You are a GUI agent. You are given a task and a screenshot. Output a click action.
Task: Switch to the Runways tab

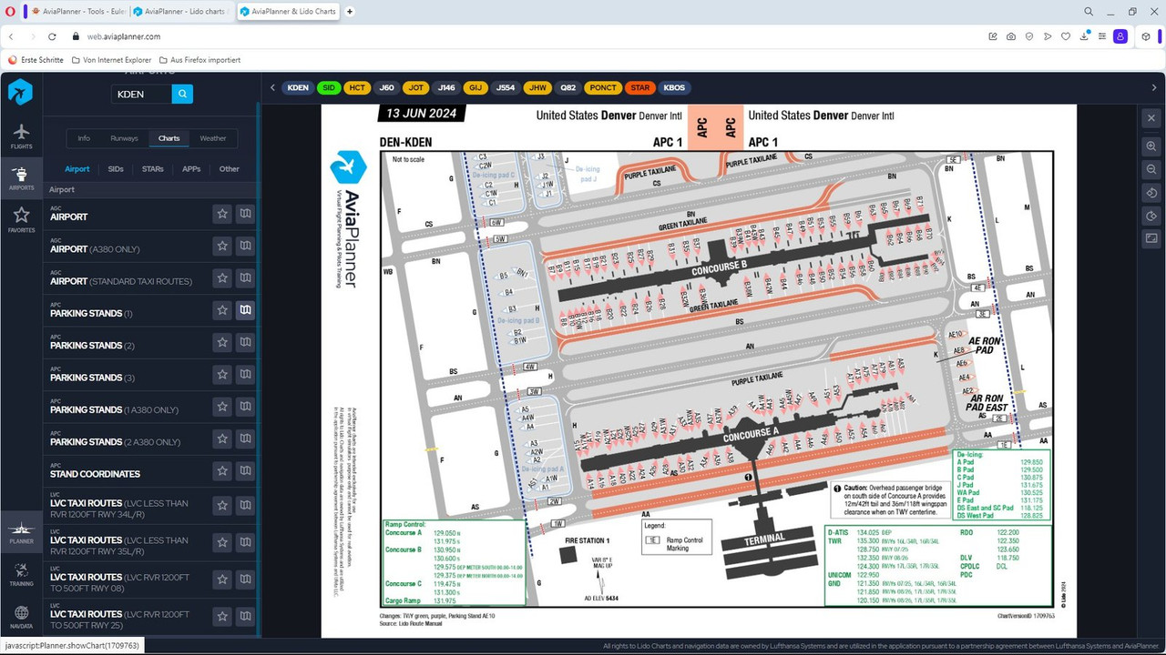click(124, 138)
